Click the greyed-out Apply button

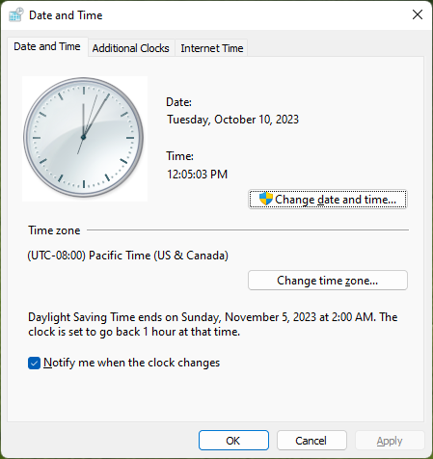[x=390, y=441]
